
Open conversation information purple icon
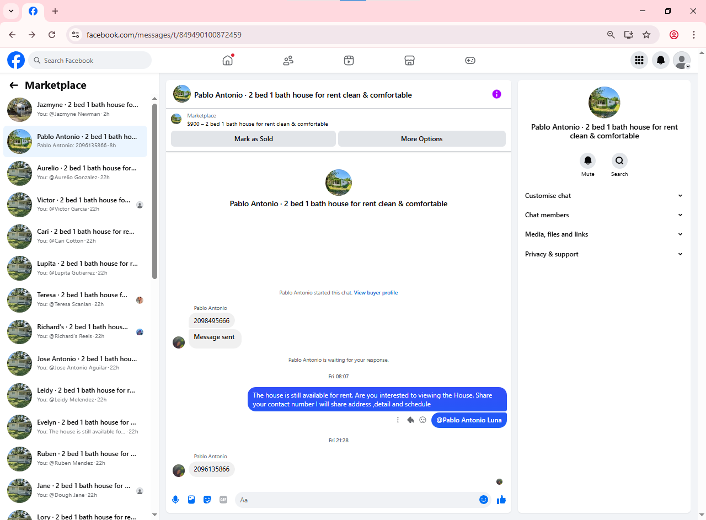point(496,94)
